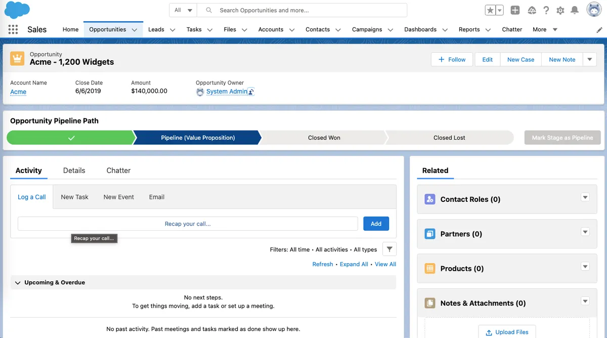
Task: Click the Products icon
Action: [430, 268]
